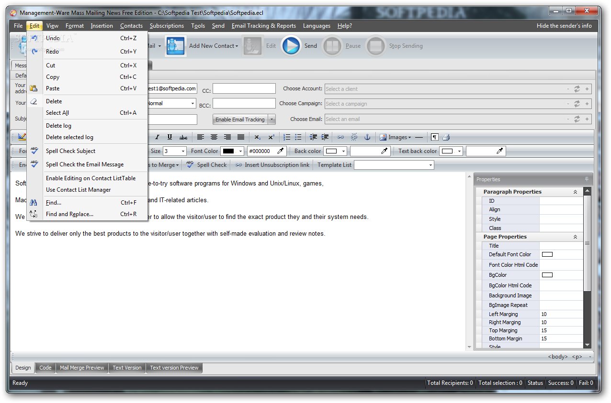Collapse the Page Properties section
This screenshot has height=403, width=611.
click(x=575, y=237)
